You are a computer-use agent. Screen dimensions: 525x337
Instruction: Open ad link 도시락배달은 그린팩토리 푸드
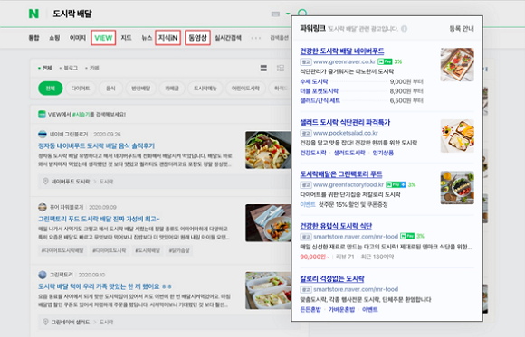click(341, 174)
